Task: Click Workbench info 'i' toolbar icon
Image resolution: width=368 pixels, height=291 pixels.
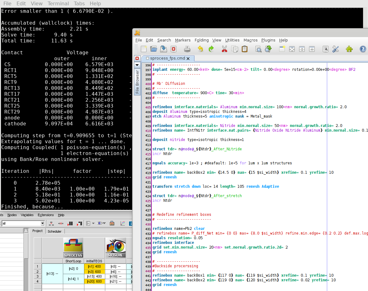Action: [131, 224]
